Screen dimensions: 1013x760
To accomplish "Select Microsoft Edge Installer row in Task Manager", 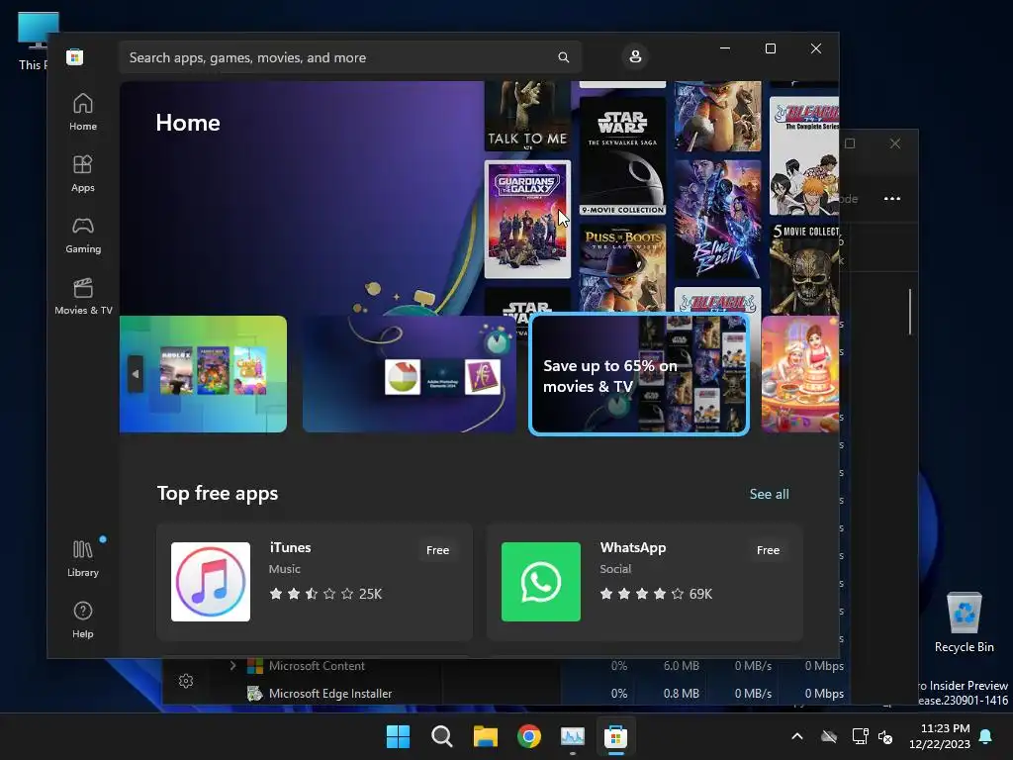I will pyautogui.click(x=506, y=694).
